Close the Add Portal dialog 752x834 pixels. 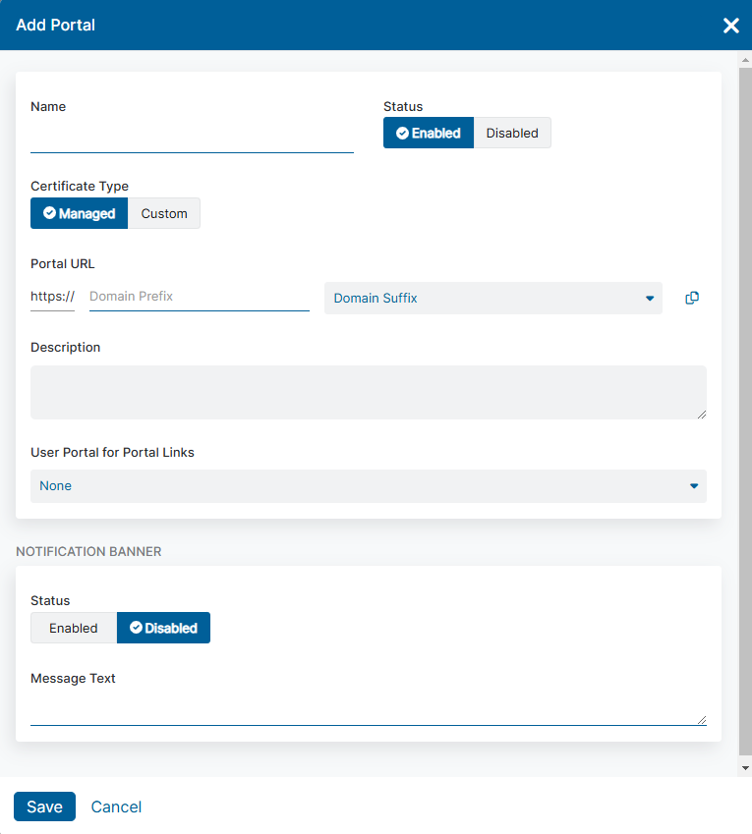pos(730,26)
